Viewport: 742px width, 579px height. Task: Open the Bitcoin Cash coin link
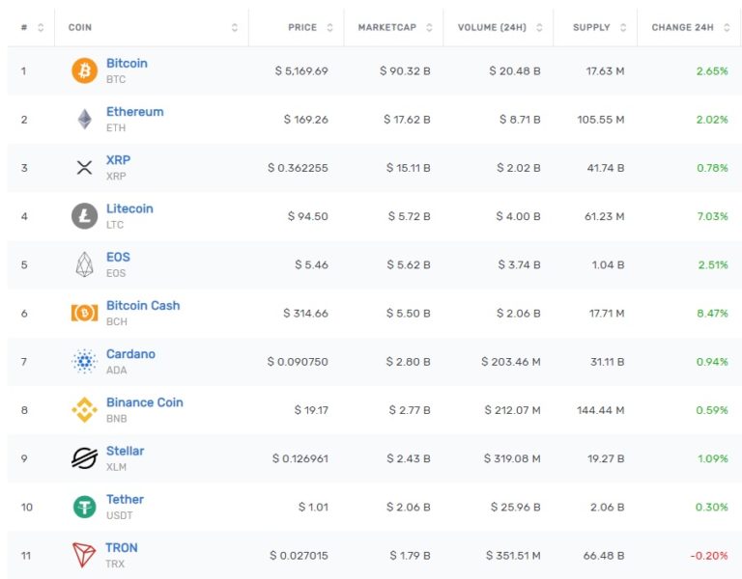pos(143,305)
